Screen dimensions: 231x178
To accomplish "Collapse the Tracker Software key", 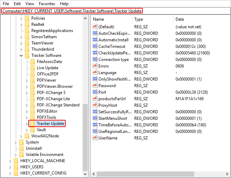I will coord(21,55).
